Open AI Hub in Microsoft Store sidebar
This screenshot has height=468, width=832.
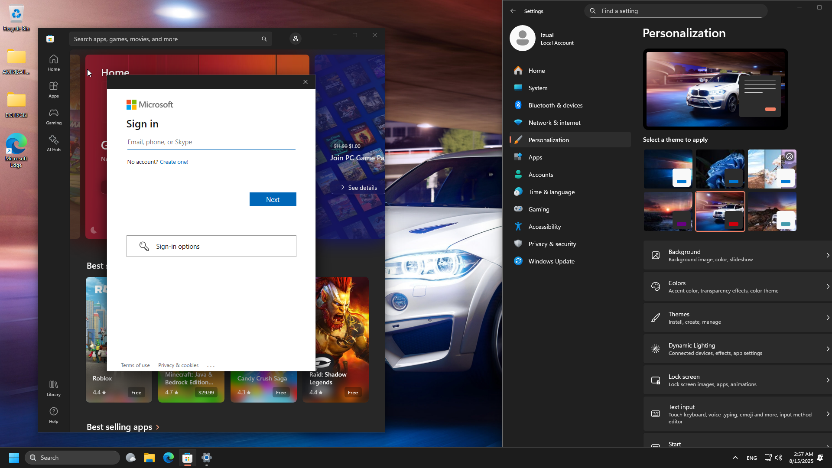coord(54,143)
